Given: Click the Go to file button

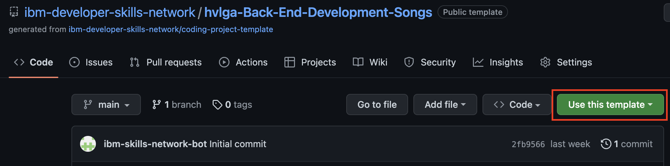Looking at the screenshot, I should (x=377, y=104).
